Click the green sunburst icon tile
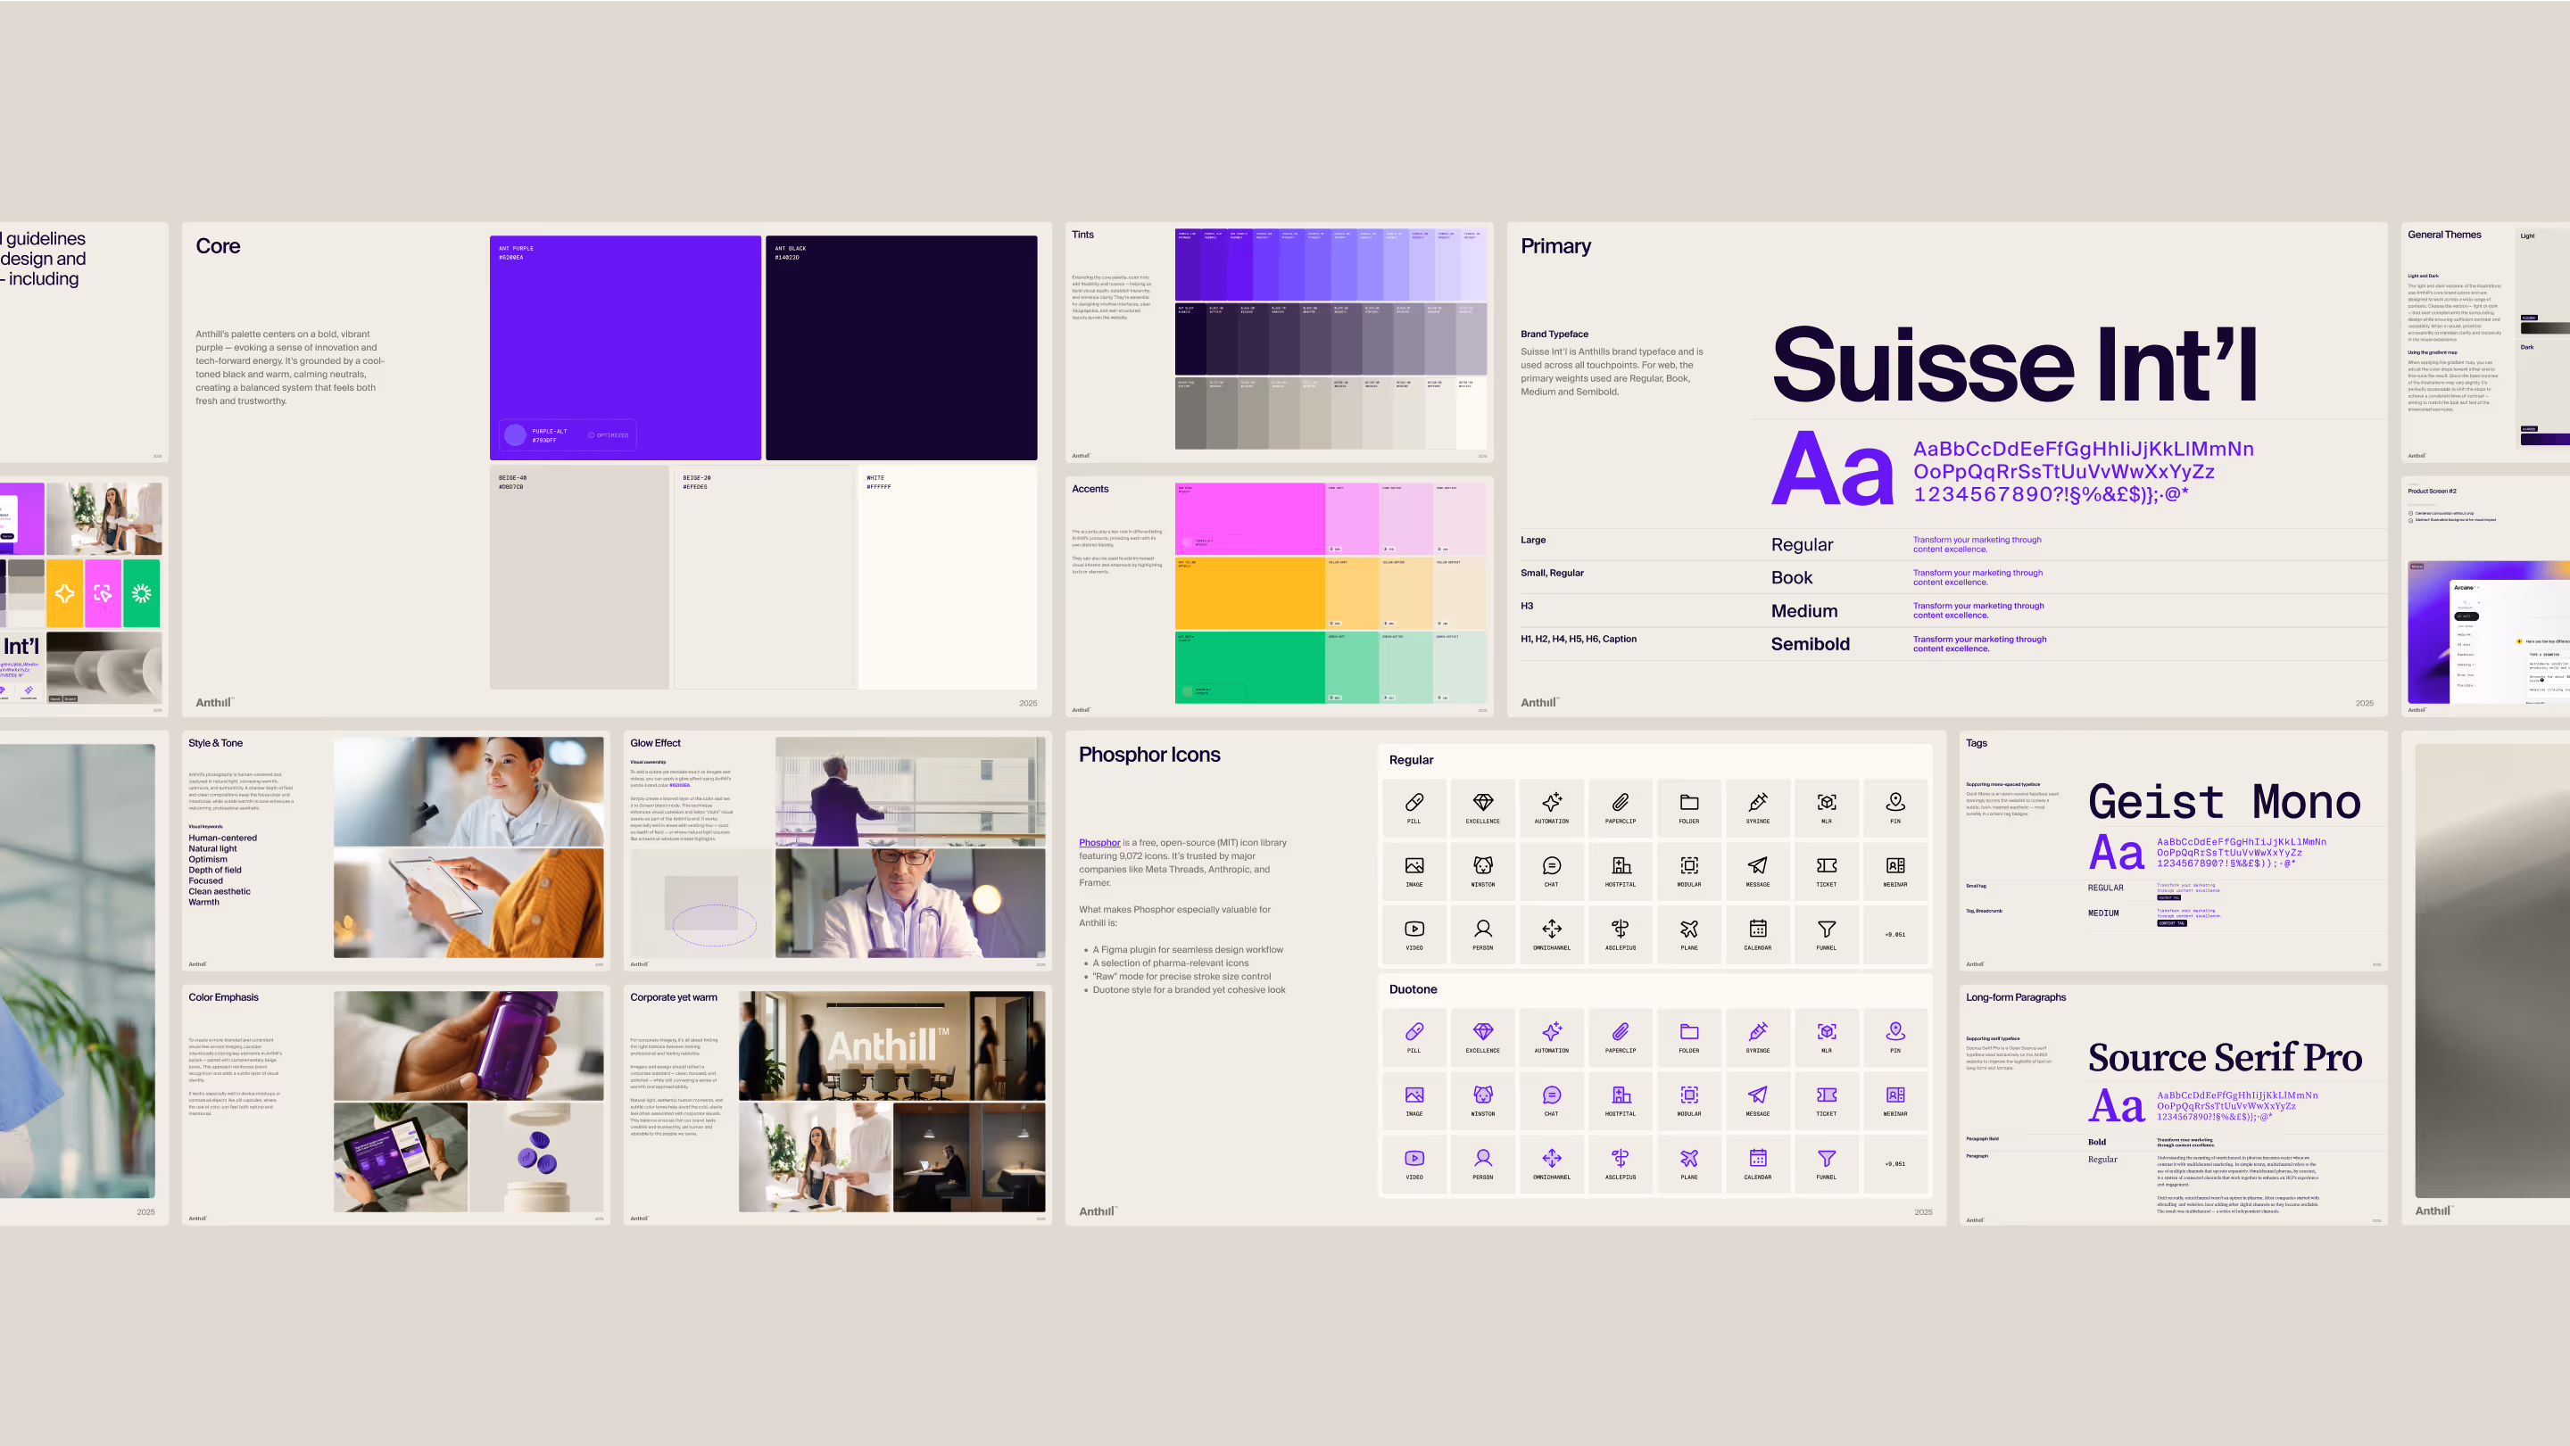 142,593
